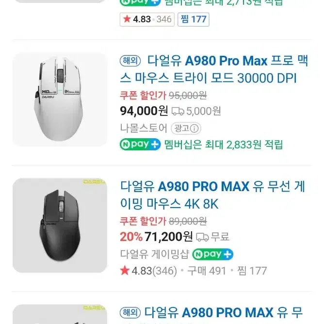The width and height of the screenshot is (324, 324).
Task: Click the red star rating 4.83 box
Action: pos(147,19)
